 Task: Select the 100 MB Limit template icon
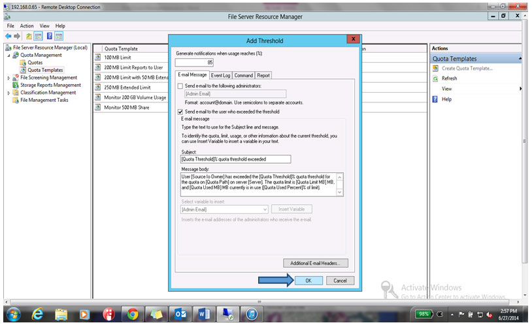(98, 57)
